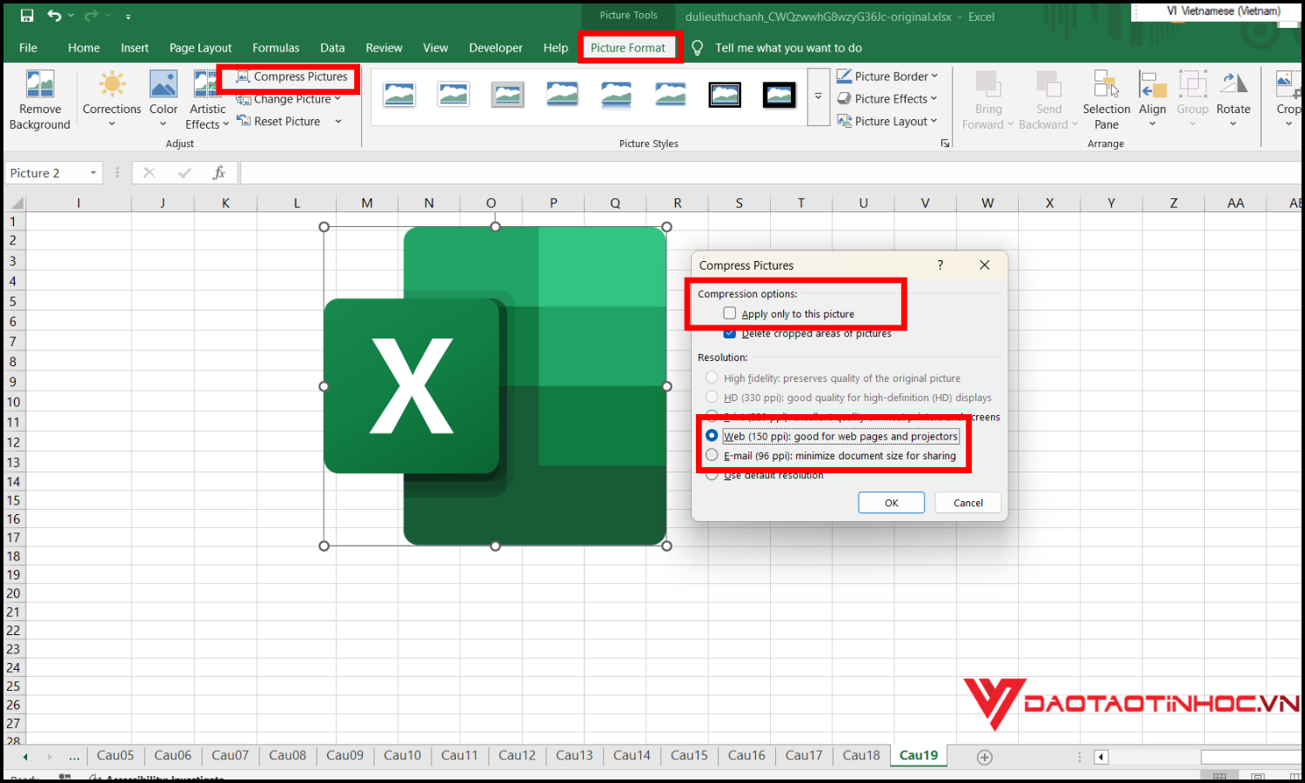Viewport: 1305px width, 783px height.
Task: Uncheck Delete cropped areas of pictures
Action: click(x=730, y=334)
